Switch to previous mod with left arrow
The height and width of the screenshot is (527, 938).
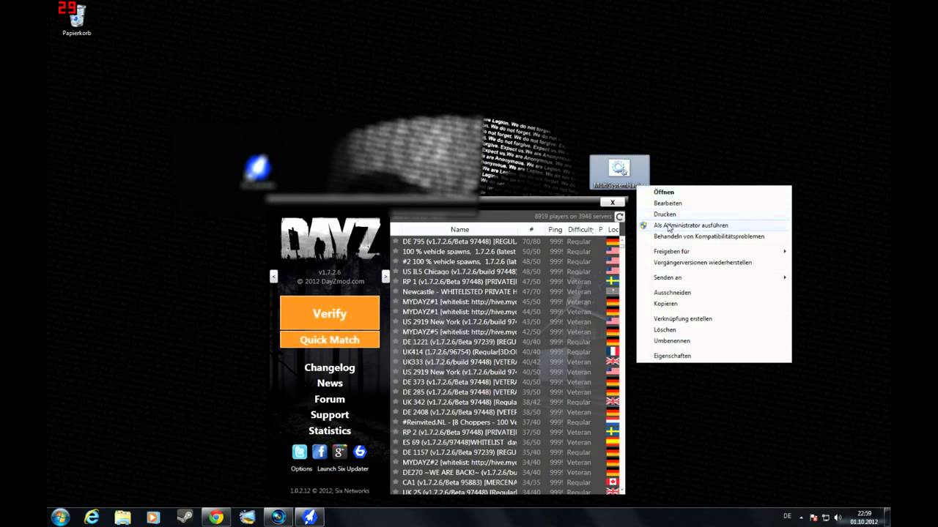273,277
